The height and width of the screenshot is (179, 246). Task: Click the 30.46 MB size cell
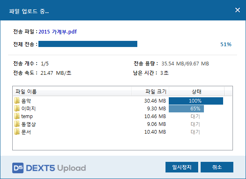pos(155,101)
